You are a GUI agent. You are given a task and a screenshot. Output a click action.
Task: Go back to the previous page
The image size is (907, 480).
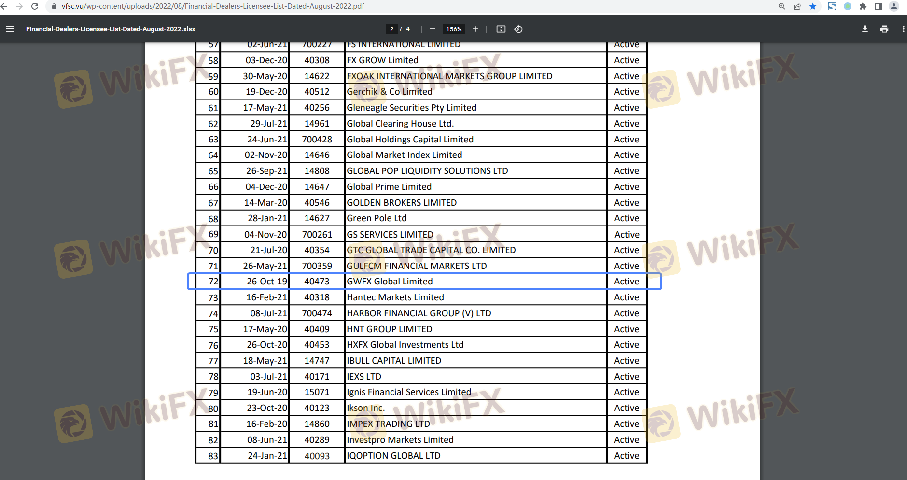4,6
